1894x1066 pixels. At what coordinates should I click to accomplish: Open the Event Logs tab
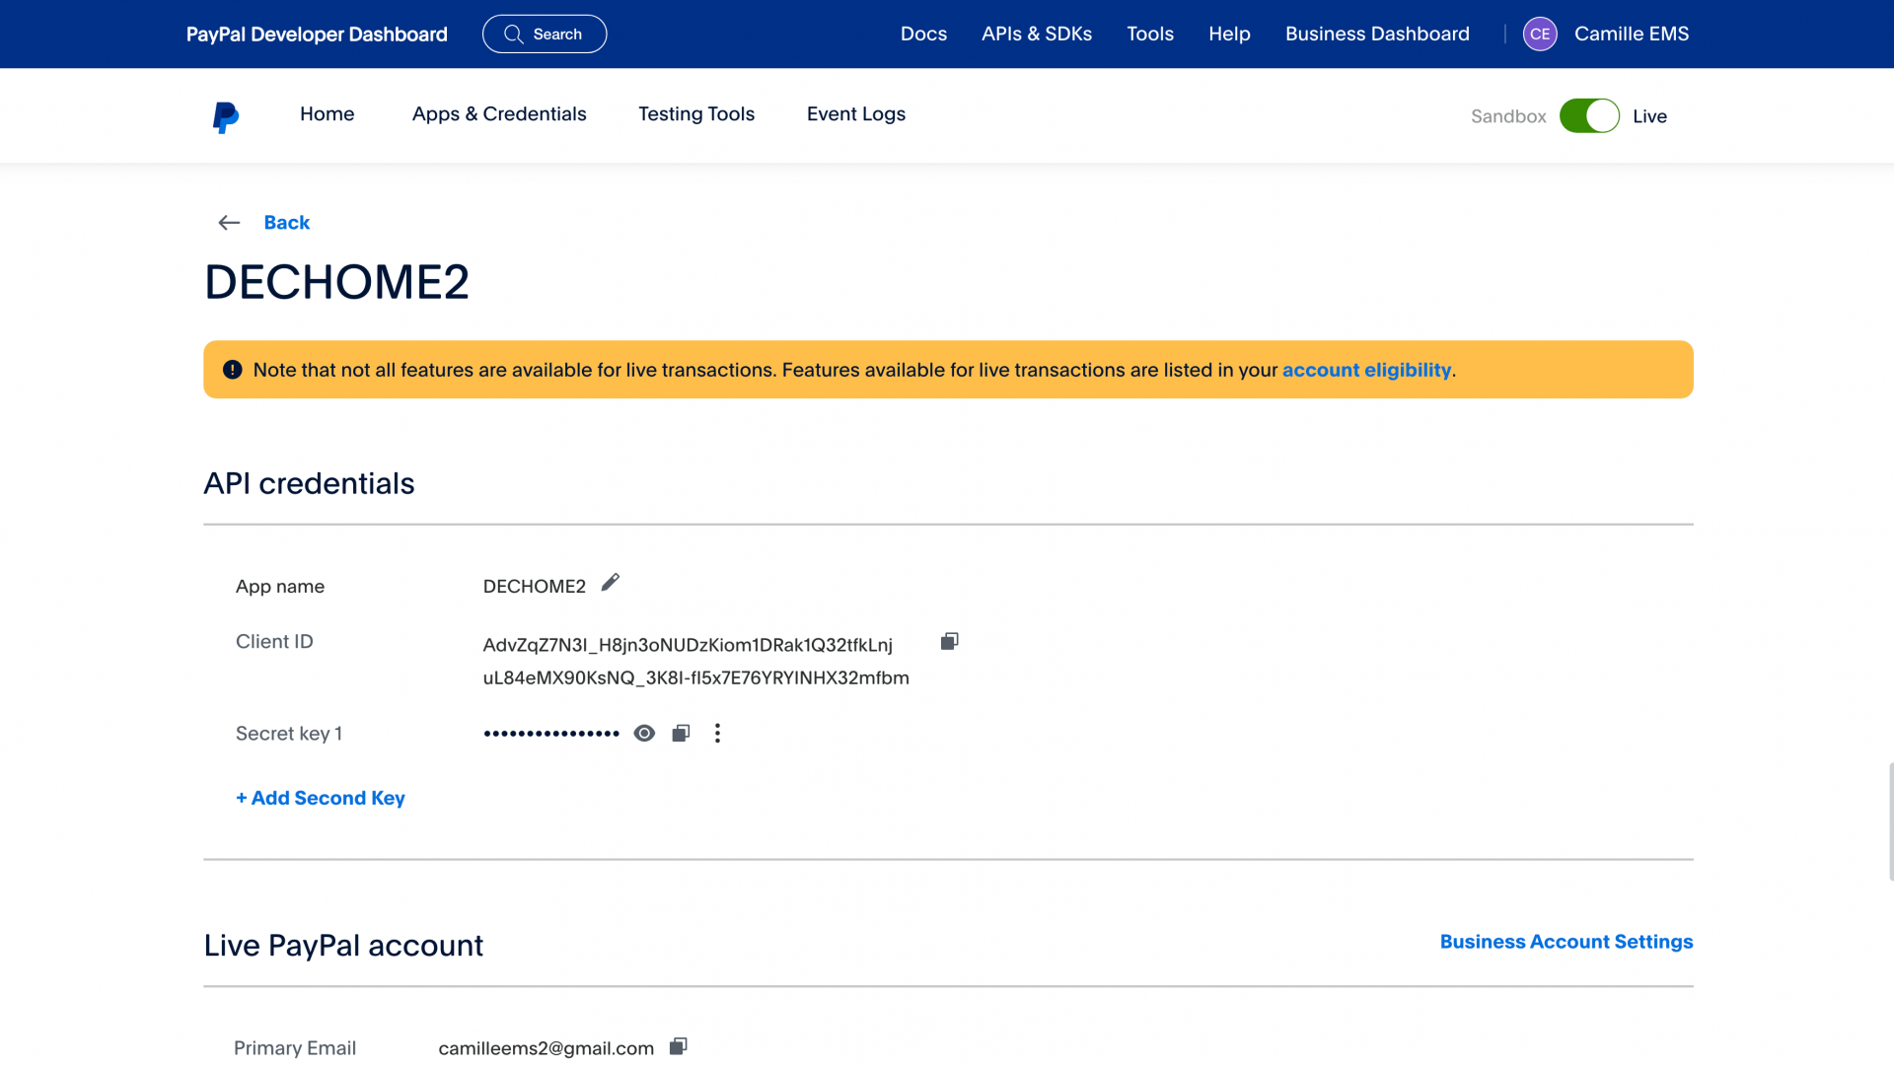point(856,114)
